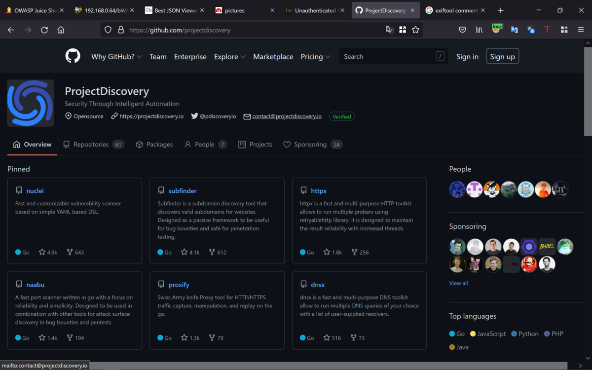Click the padlock site security icon

121,30
